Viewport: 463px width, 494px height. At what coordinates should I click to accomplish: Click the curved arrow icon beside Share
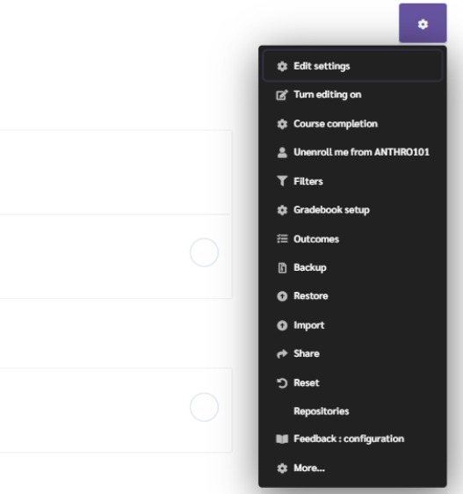pos(282,354)
